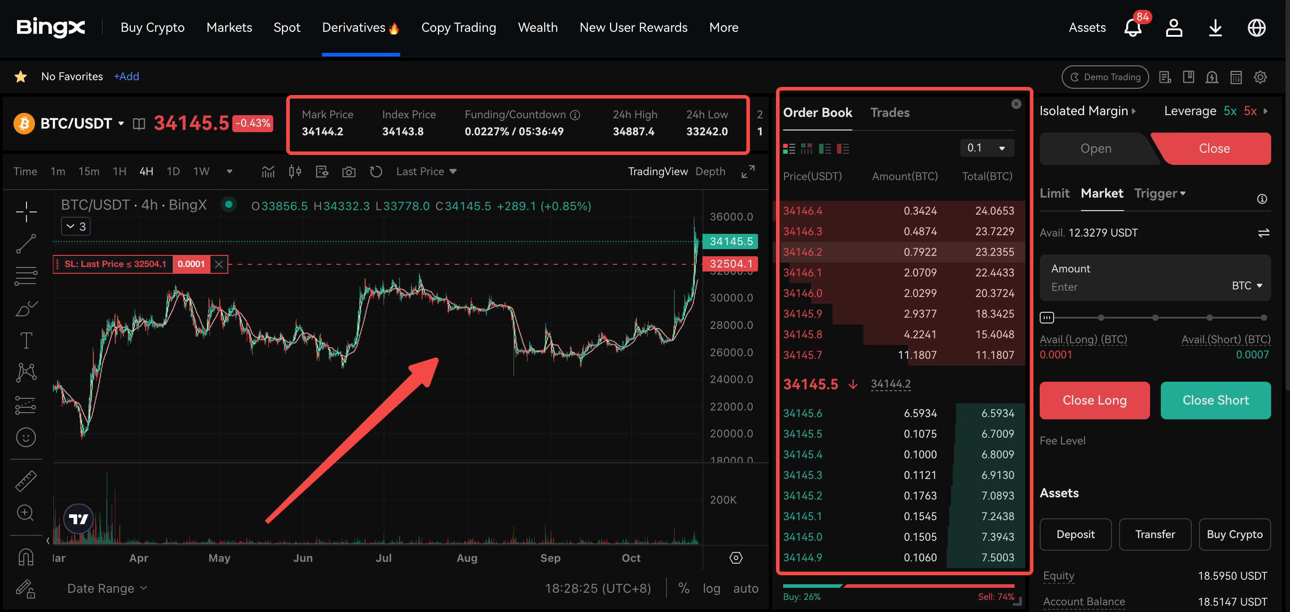Select the text drawing tool

(x=26, y=340)
